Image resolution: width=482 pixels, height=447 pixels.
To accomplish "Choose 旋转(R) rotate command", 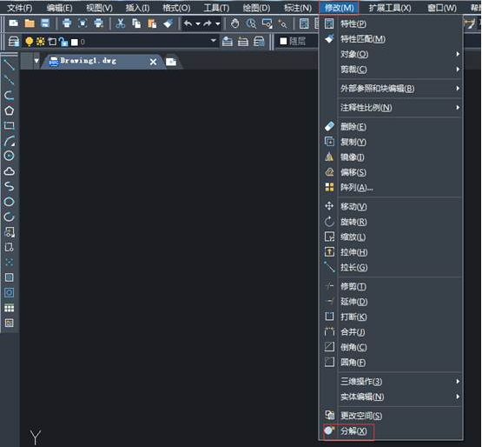I will [x=391, y=222].
